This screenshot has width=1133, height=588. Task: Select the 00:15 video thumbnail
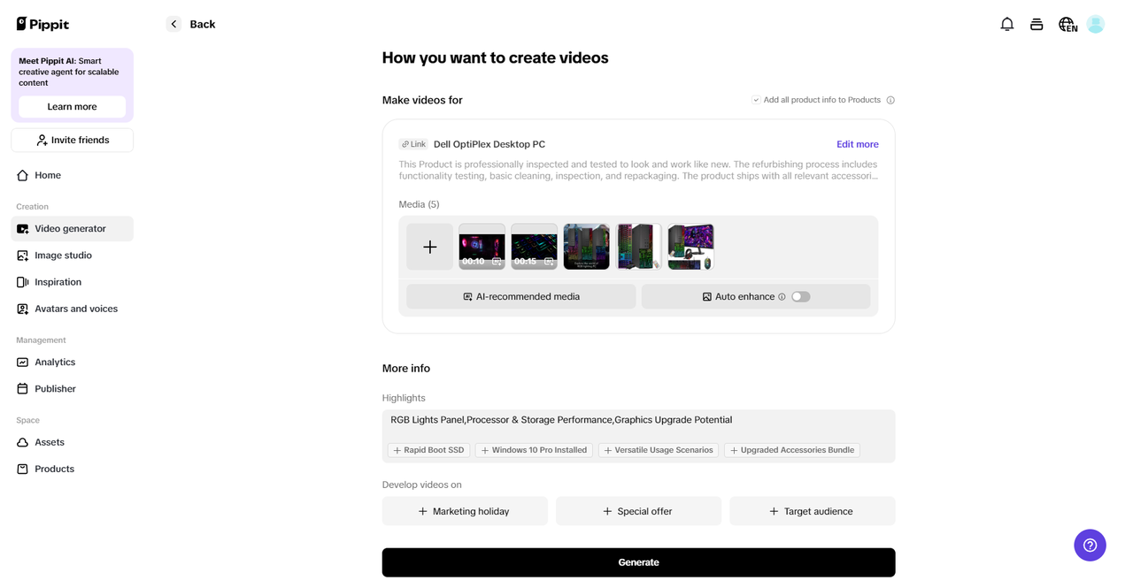(x=535, y=247)
